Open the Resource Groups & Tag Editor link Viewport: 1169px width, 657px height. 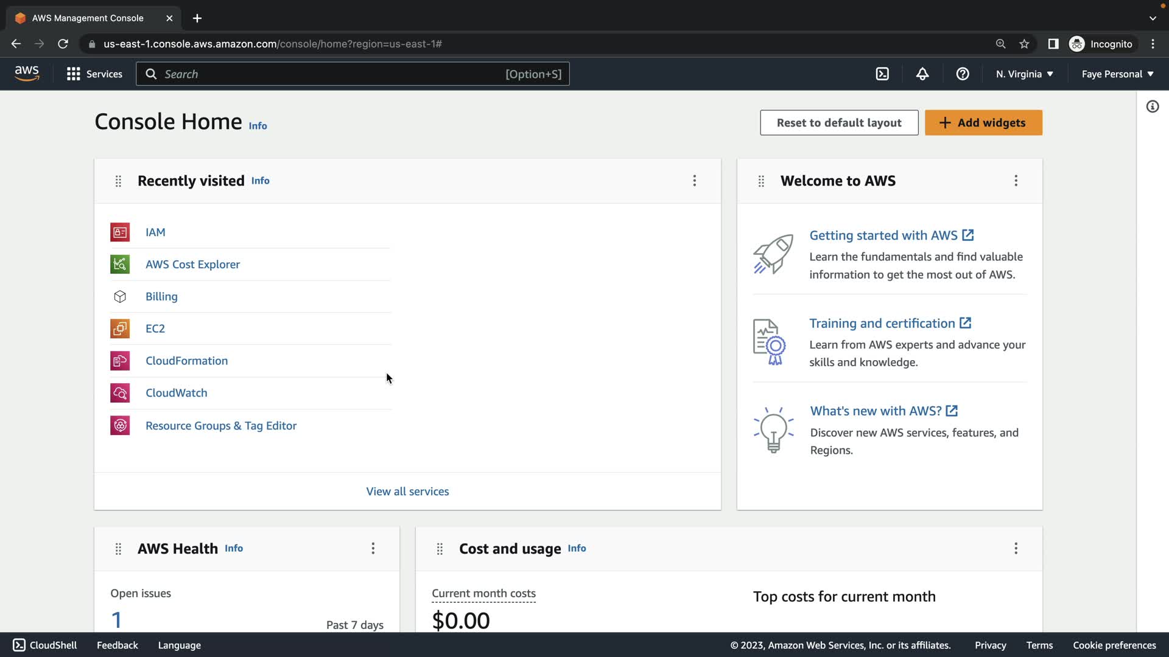click(221, 426)
